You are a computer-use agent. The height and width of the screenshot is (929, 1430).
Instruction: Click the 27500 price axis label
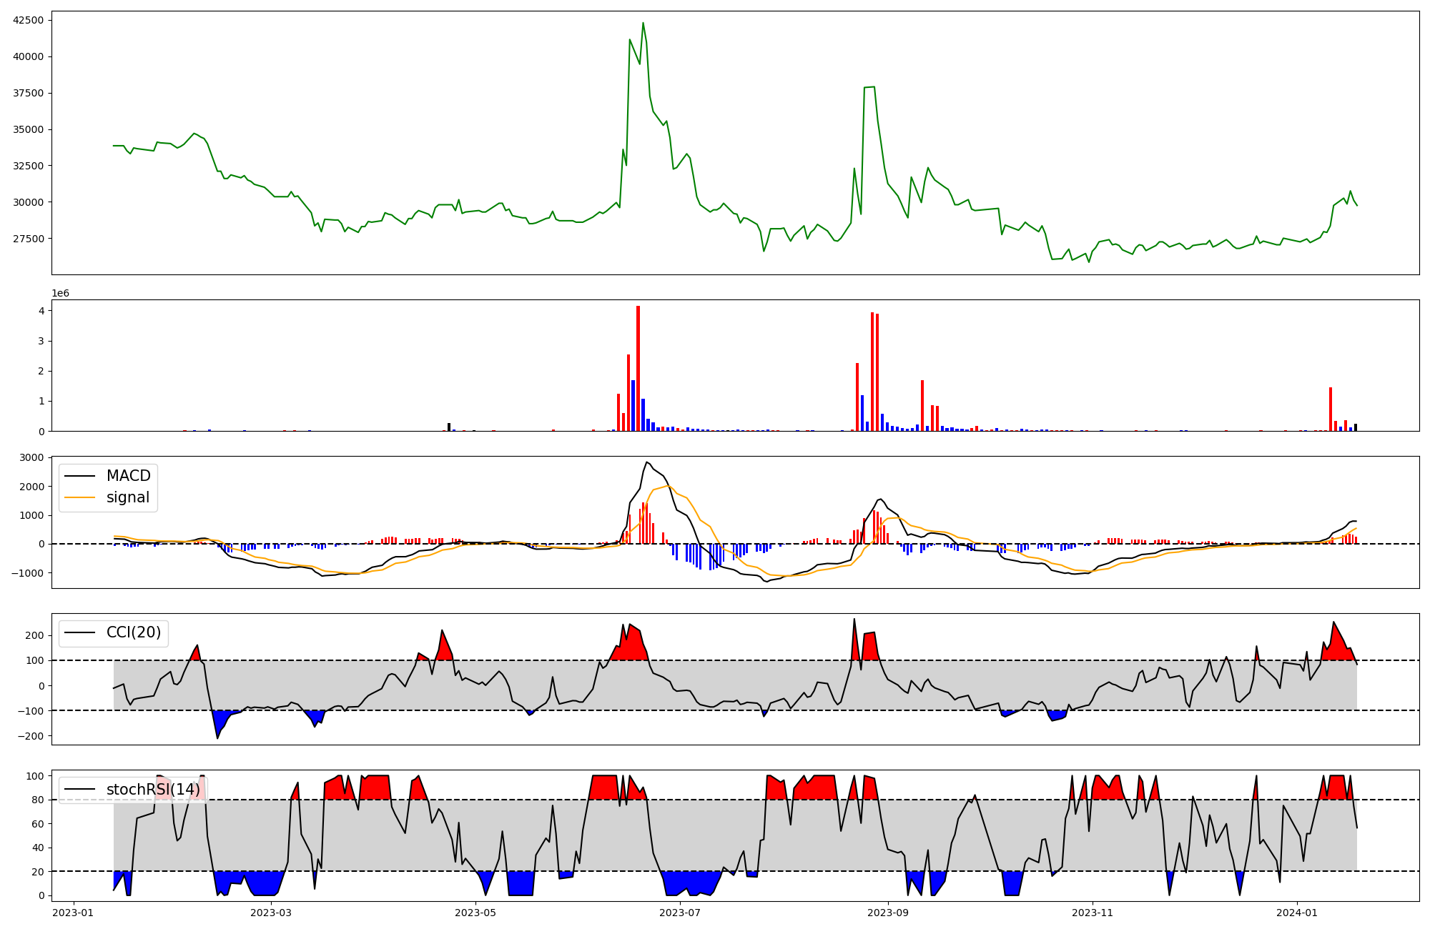coord(28,239)
